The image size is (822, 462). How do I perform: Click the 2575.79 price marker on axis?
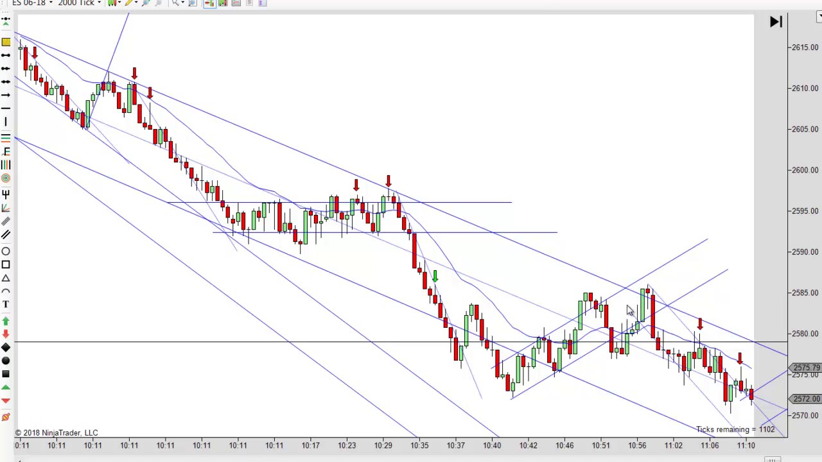(806, 368)
